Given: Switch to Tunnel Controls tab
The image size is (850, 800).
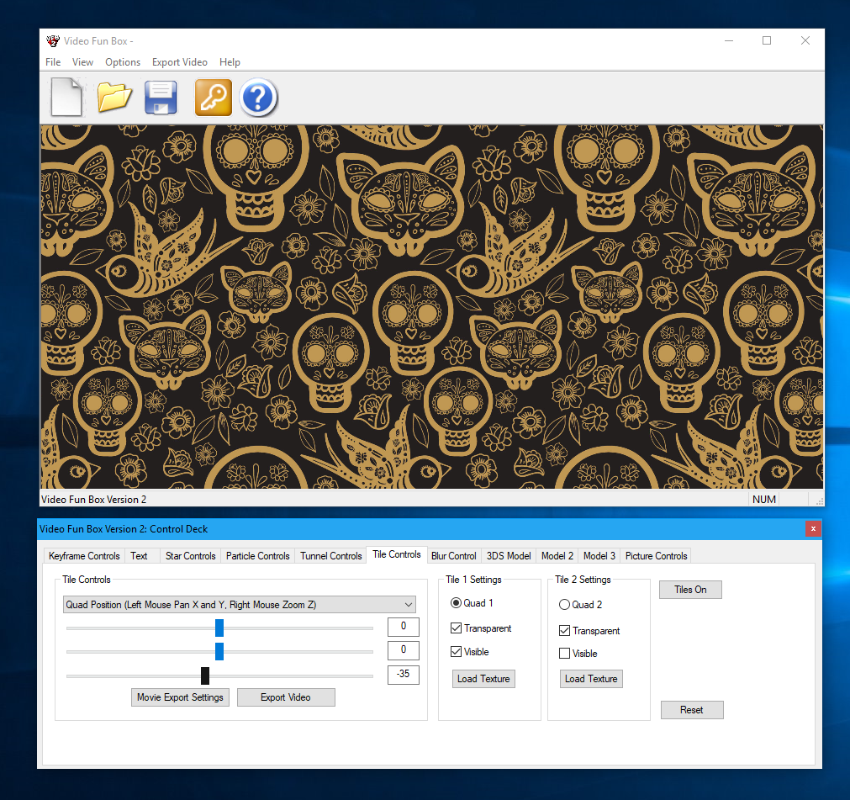Looking at the screenshot, I should [x=330, y=556].
